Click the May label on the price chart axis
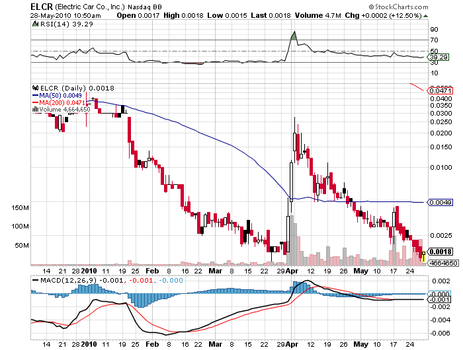Image resolution: width=463 pixels, height=350 pixels. click(x=361, y=271)
